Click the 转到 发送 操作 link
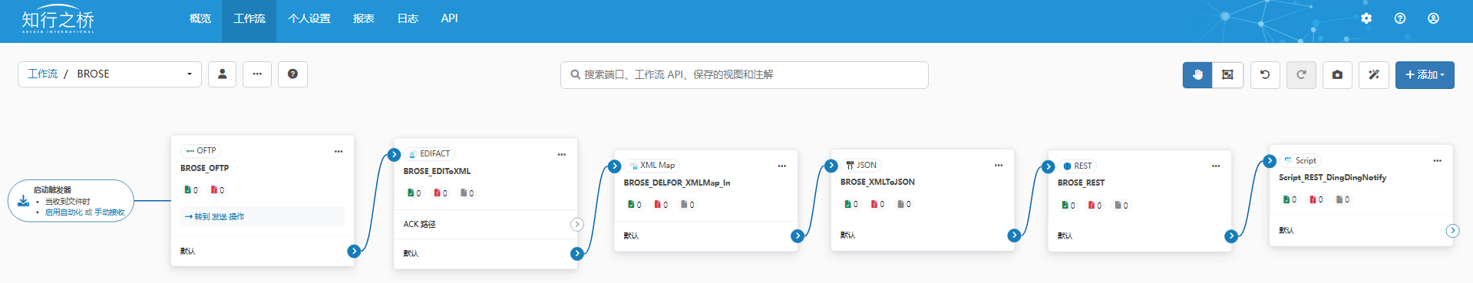The width and height of the screenshot is (1473, 283). click(214, 217)
